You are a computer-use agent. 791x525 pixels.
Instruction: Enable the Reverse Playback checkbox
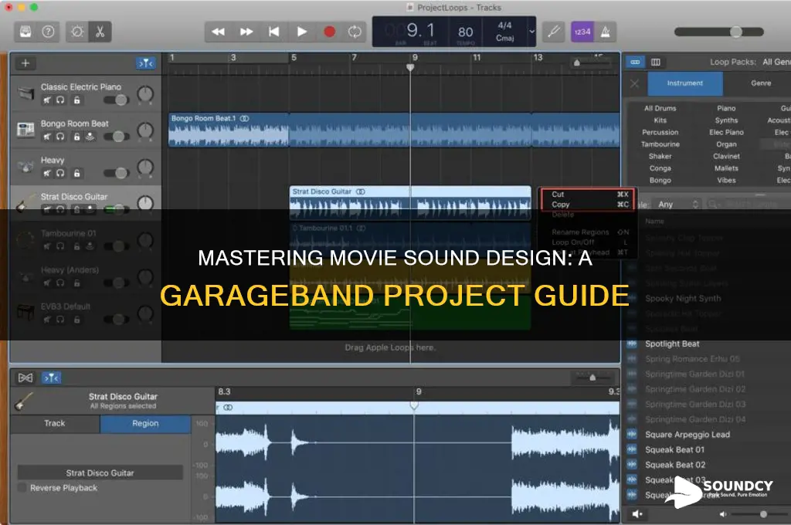click(x=22, y=488)
